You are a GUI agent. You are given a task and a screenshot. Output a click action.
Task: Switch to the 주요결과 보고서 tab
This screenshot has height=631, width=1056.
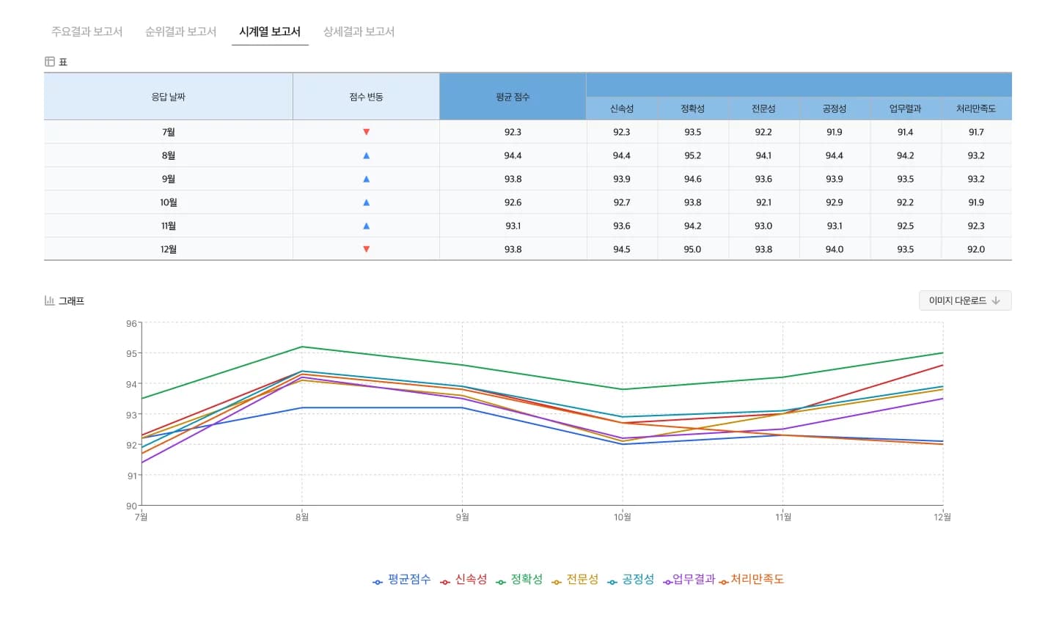click(x=87, y=32)
